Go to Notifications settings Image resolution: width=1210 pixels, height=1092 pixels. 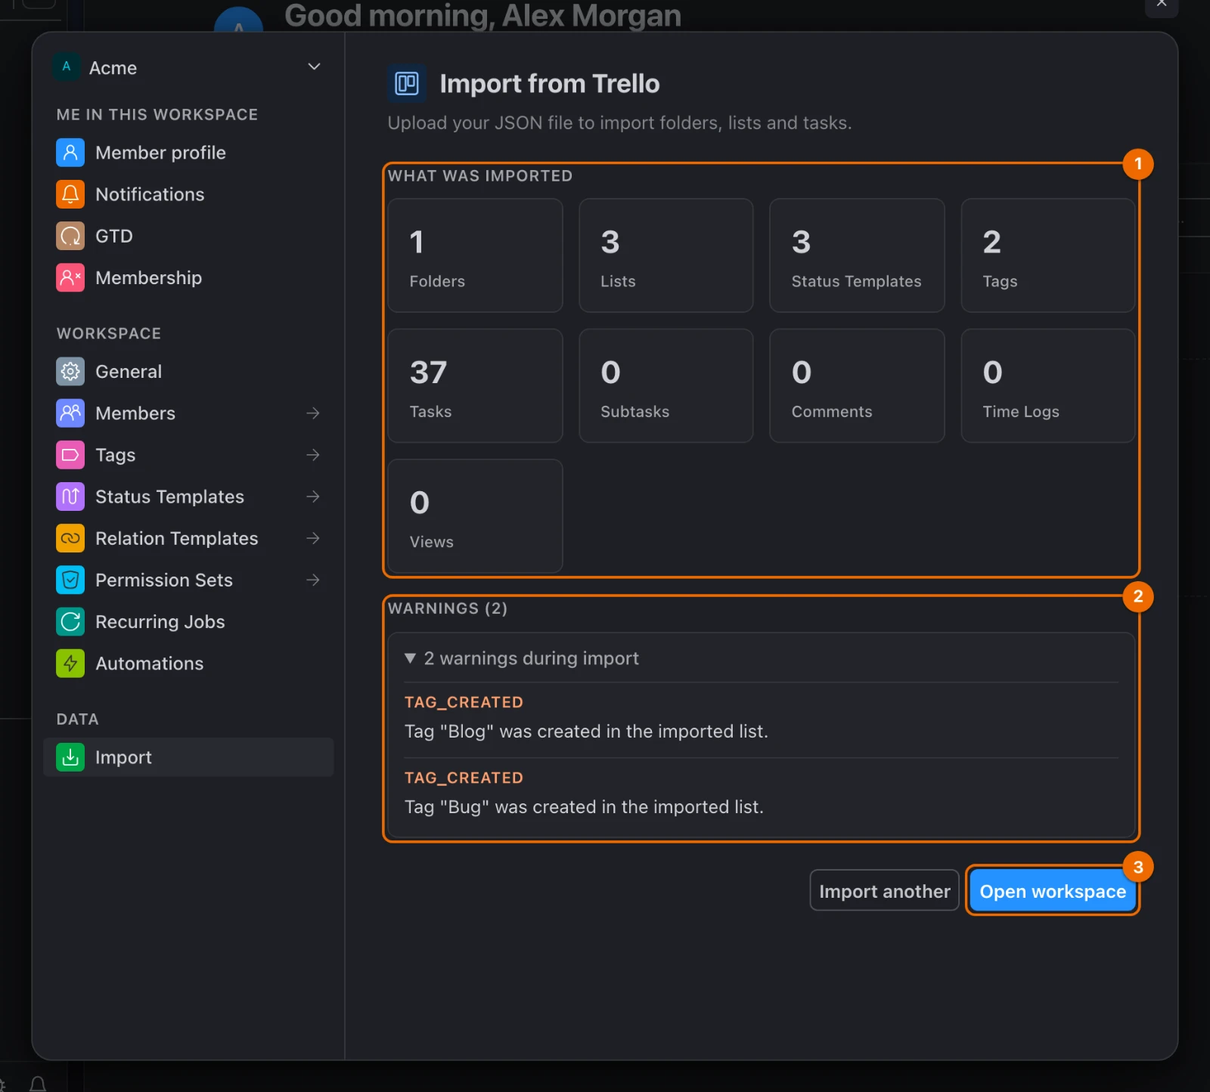point(188,194)
